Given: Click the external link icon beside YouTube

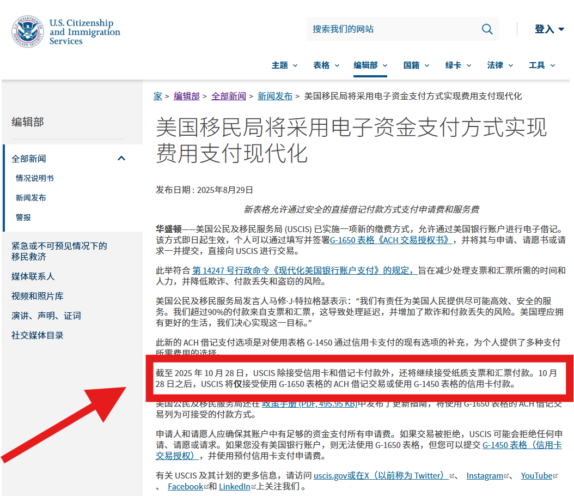Looking at the screenshot, I should (557, 475).
